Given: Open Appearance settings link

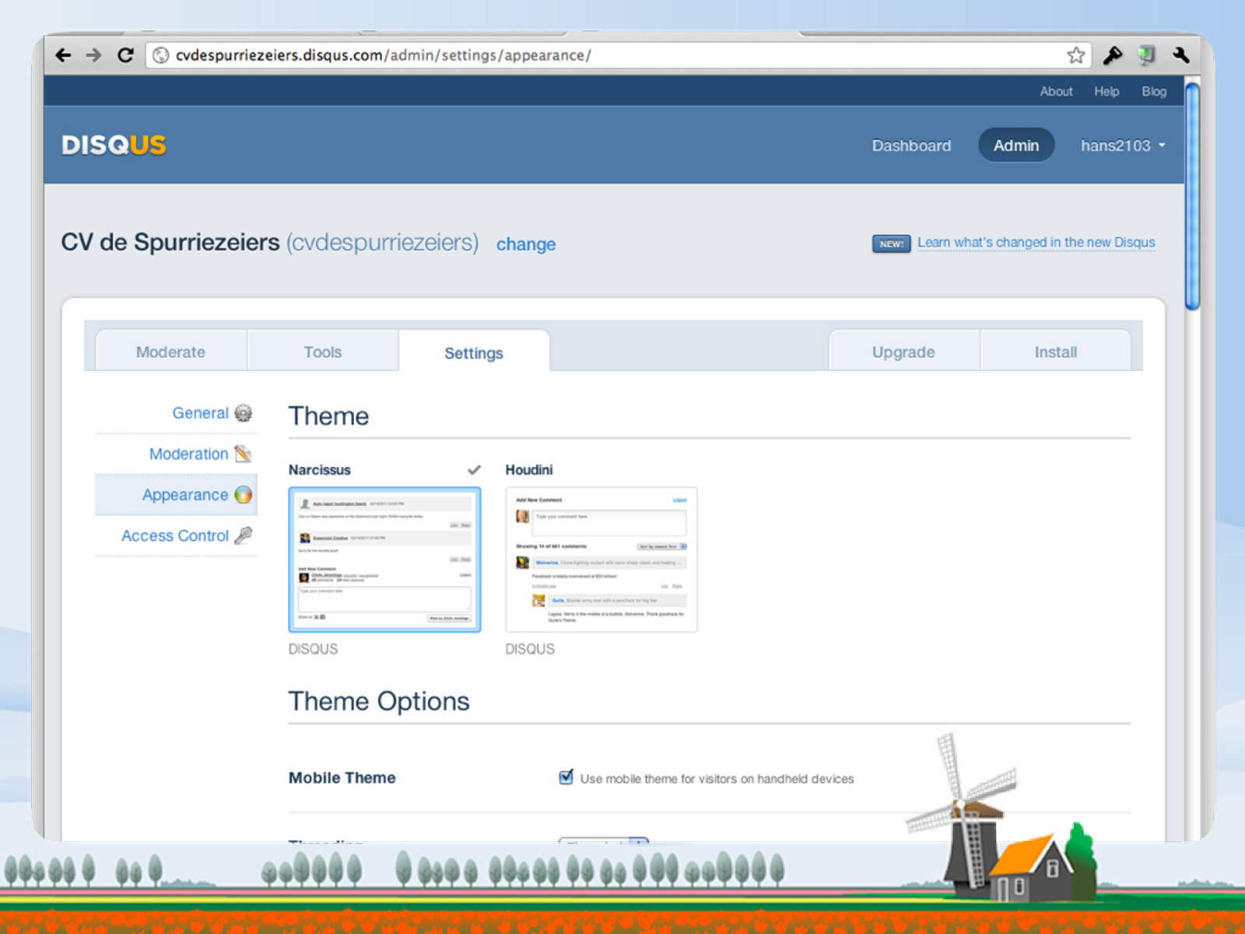Looking at the screenshot, I should coord(185,495).
